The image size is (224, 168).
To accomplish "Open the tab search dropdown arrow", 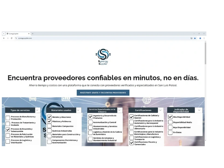I will click(x=4, y=34).
